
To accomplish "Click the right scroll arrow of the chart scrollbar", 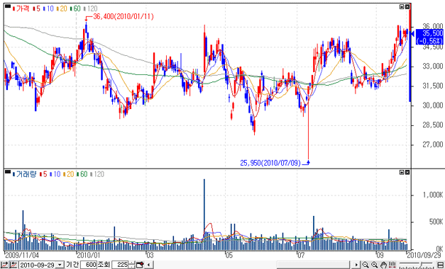I will [356, 265].
